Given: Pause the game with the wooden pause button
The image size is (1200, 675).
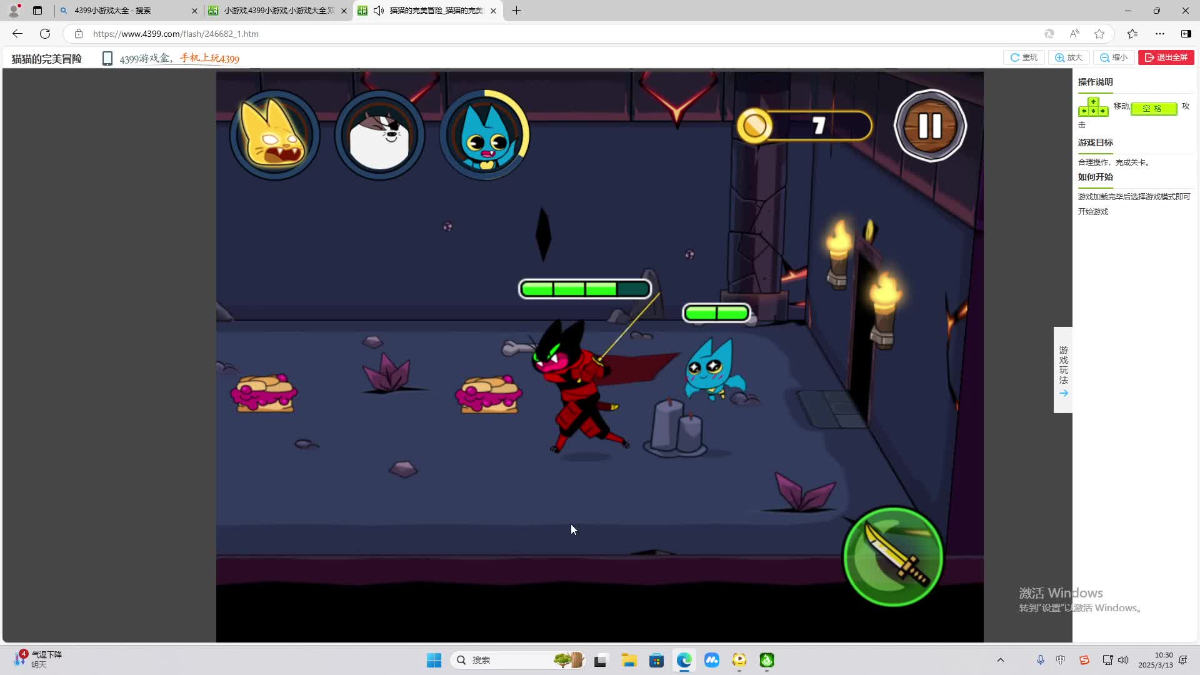Looking at the screenshot, I should click(x=930, y=126).
